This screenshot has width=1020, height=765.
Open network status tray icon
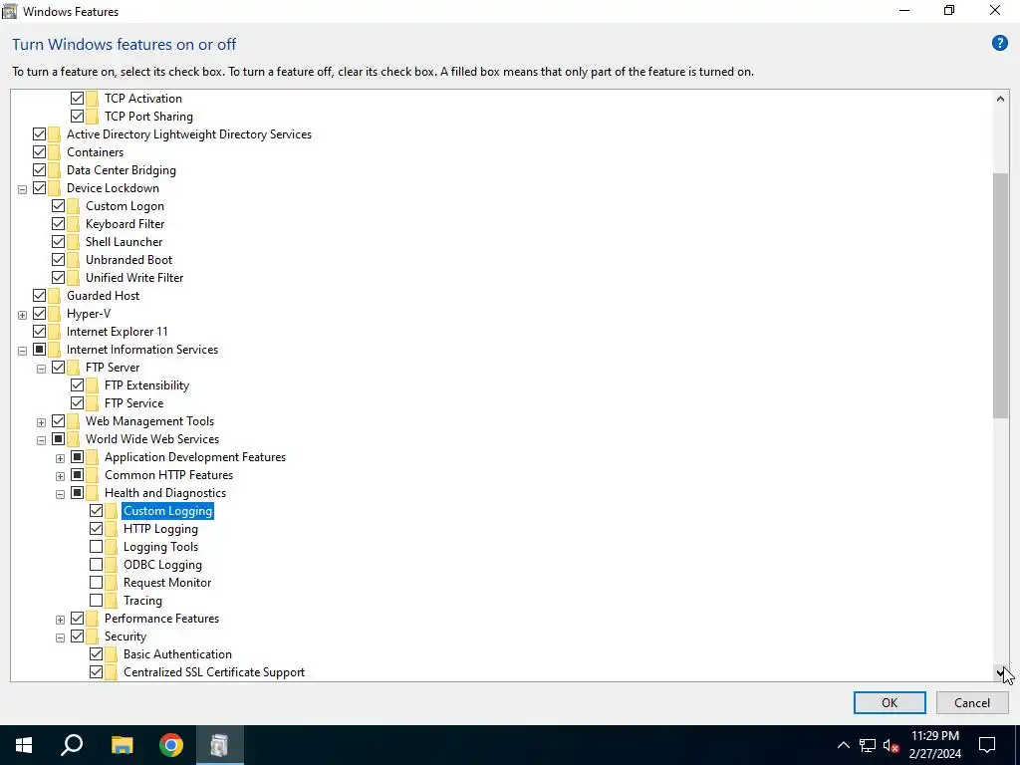[868, 745]
